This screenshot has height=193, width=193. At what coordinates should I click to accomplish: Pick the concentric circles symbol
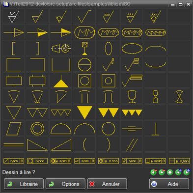click(x=37, y=129)
